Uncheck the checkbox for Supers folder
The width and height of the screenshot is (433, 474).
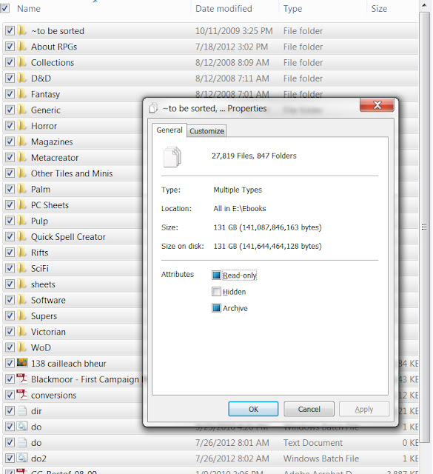tap(10, 316)
